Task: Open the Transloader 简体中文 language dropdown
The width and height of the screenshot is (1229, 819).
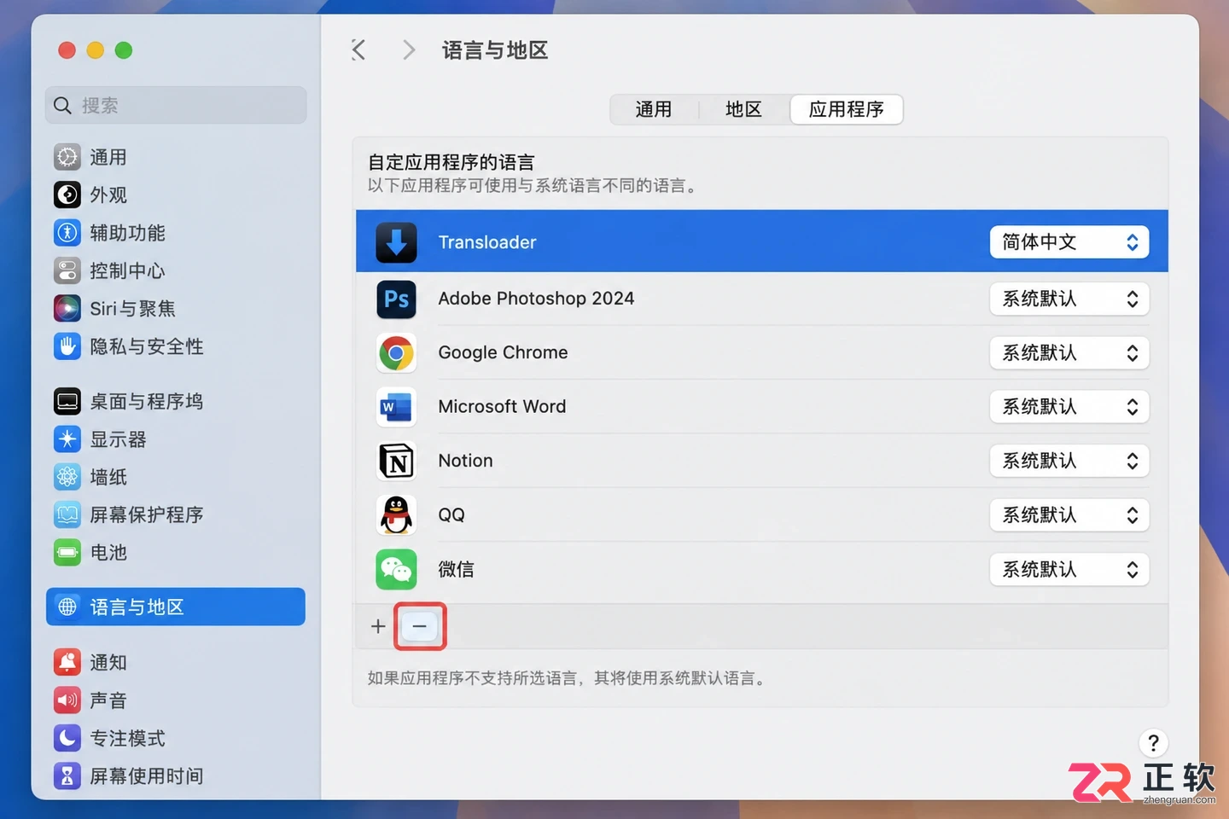Action: tap(1069, 242)
